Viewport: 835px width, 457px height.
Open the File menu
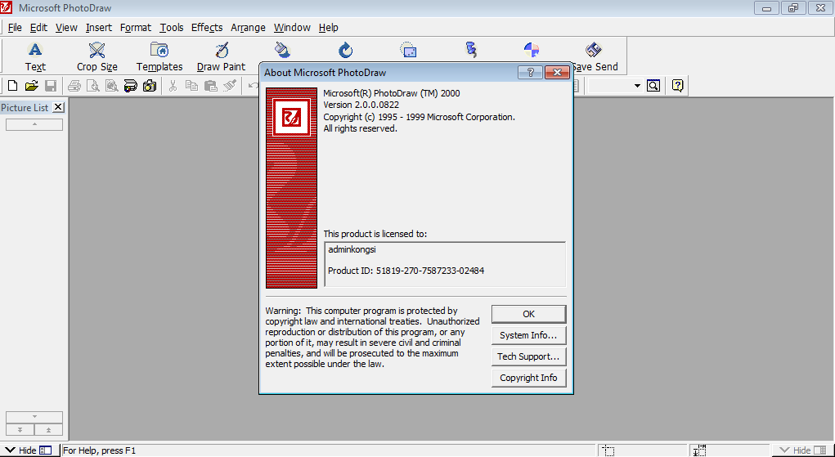coord(15,28)
